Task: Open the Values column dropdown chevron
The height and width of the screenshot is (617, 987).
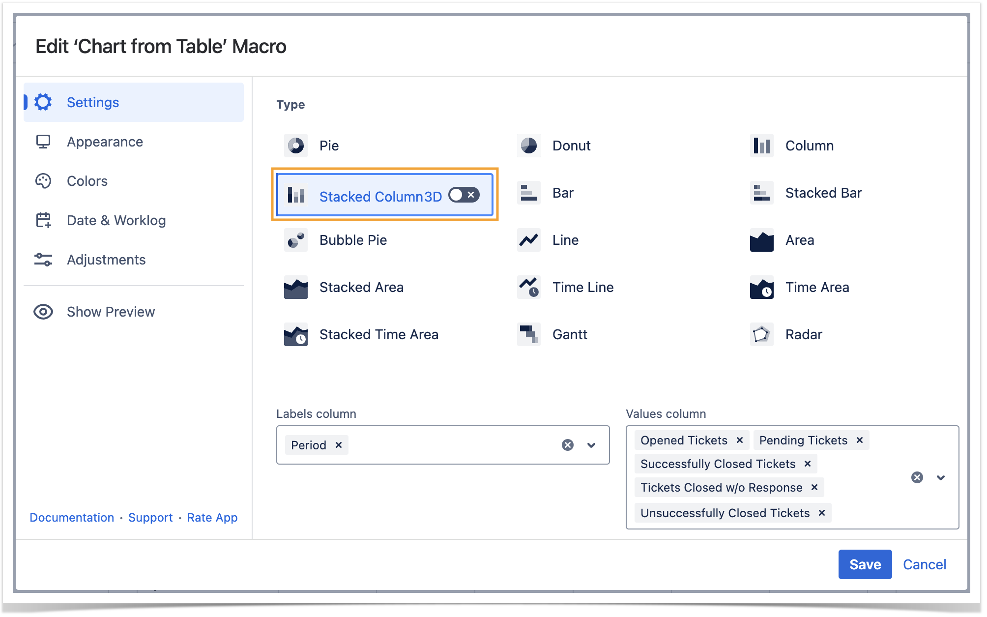Action: (x=941, y=477)
